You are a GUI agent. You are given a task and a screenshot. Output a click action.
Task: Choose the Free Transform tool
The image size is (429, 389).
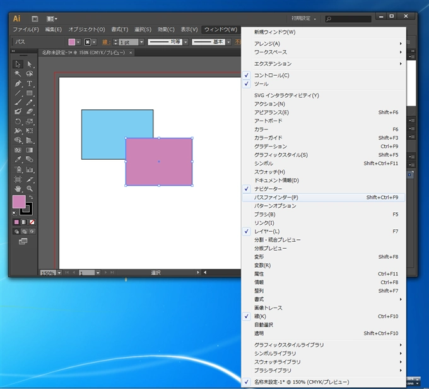pyautogui.click(x=30, y=131)
